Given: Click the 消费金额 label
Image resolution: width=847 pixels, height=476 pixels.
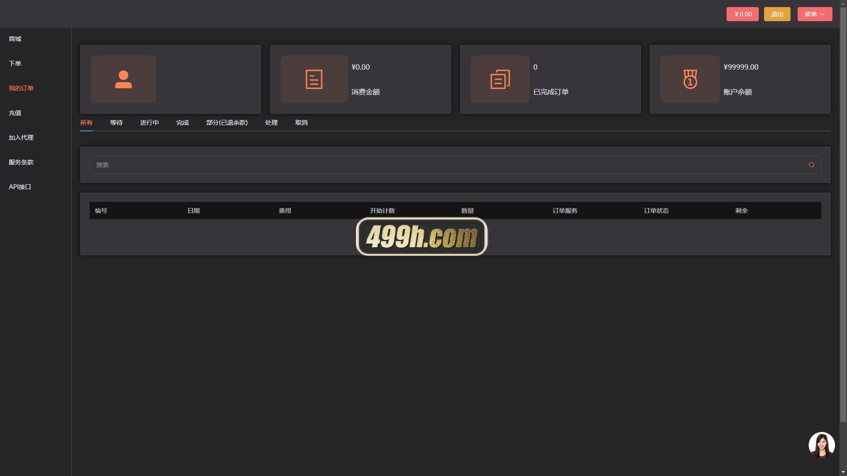Looking at the screenshot, I should (x=366, y=92).
